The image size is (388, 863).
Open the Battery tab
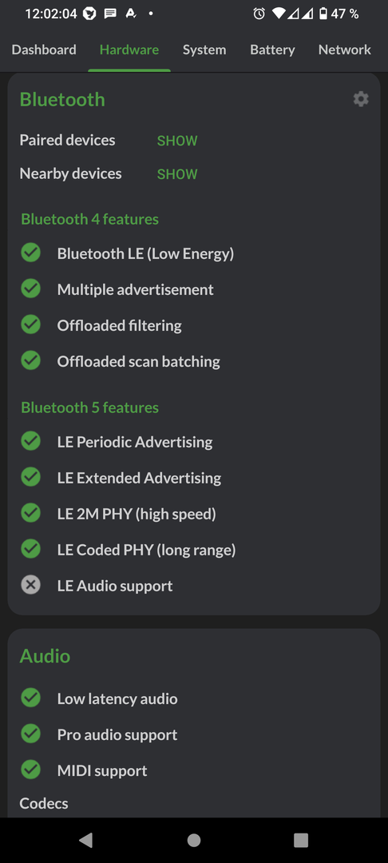272,50
